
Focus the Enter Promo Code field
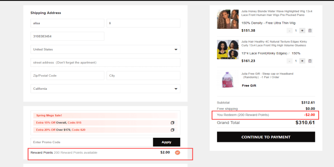tap(91, 142)
